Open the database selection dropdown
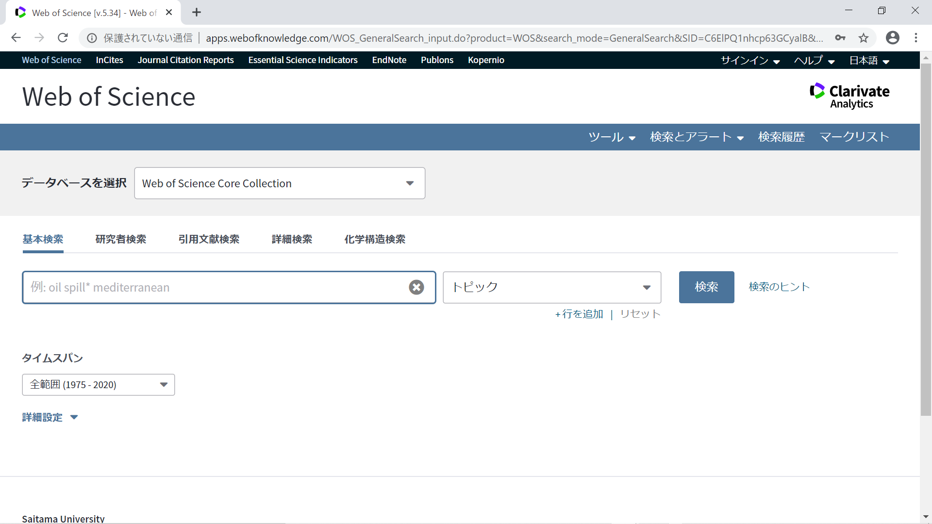The image size is (932, 524). coord(280,183)
